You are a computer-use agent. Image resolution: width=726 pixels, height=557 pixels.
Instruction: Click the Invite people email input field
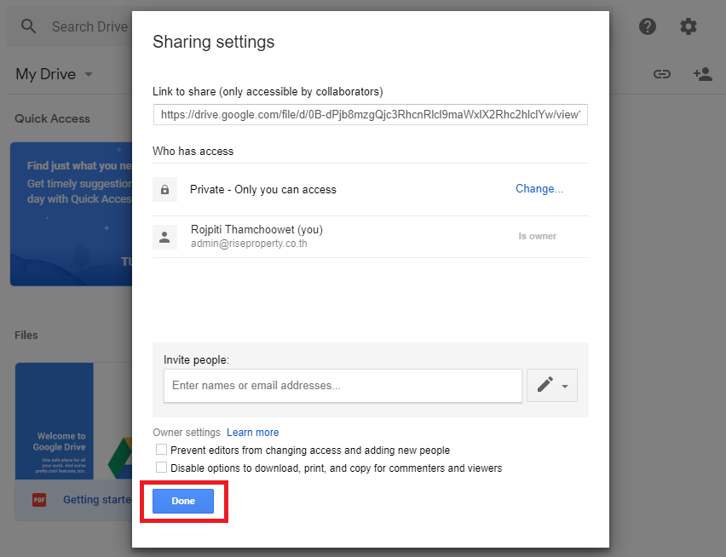coord(343,385)
